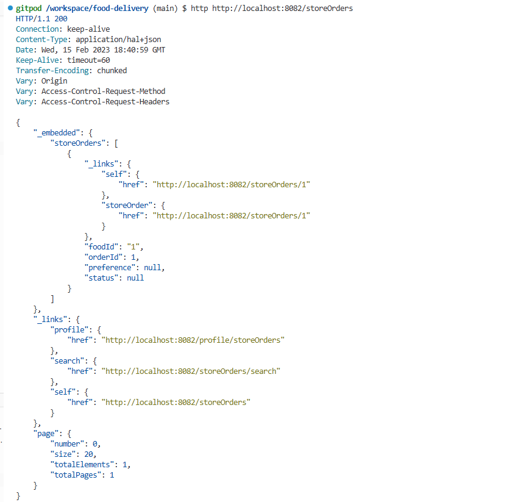This screenshot has width=507, height=502.
Task: Click the Date header line
Action: [x=91, y=50]
